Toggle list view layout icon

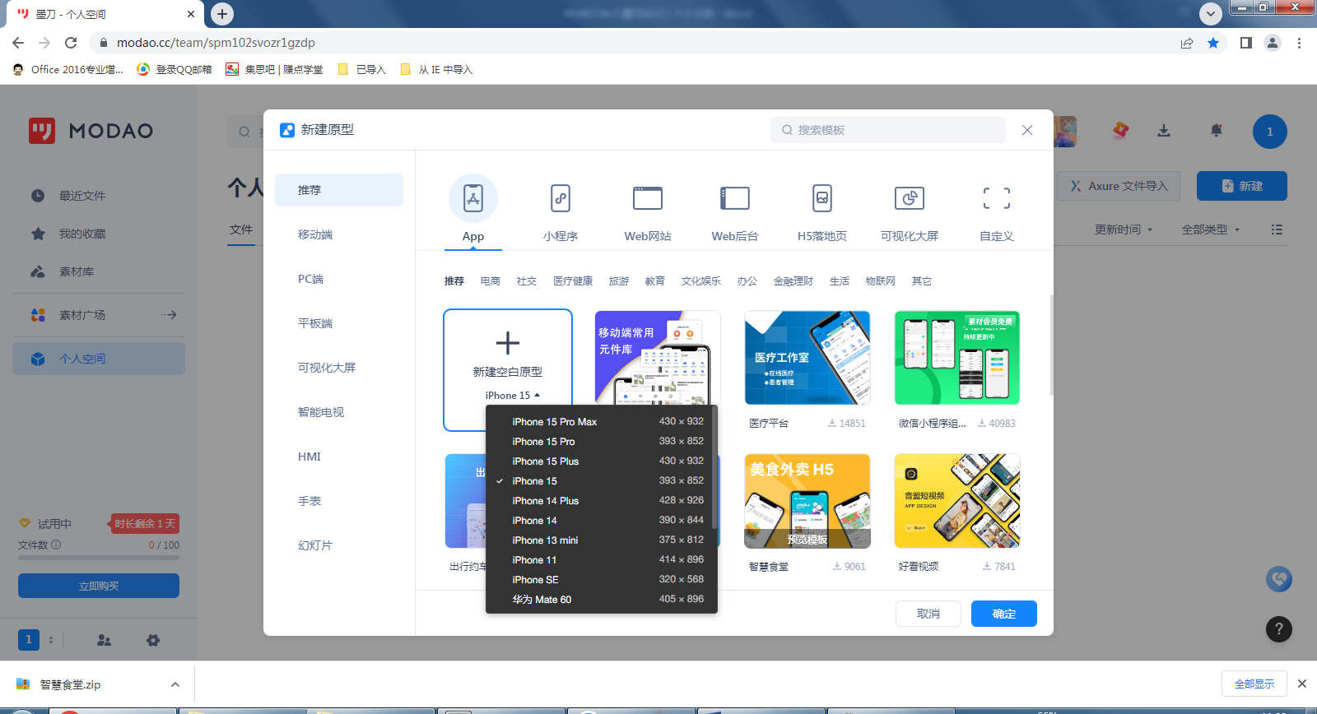pyautogui.click(x=1277, y=229)
